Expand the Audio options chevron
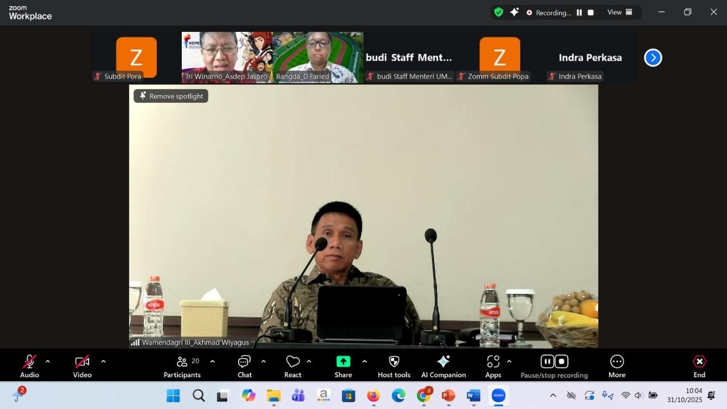 48,361
